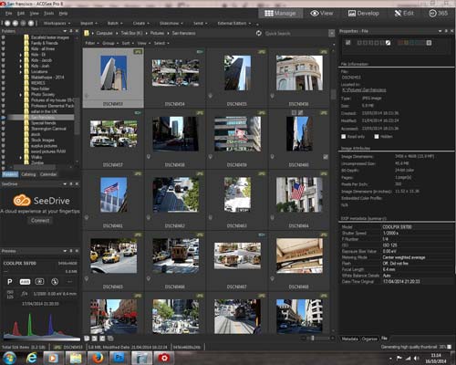Viewport: 456px width, 365px height.
Task: Open the Slideshow dropdown
Action: point(171,23)
